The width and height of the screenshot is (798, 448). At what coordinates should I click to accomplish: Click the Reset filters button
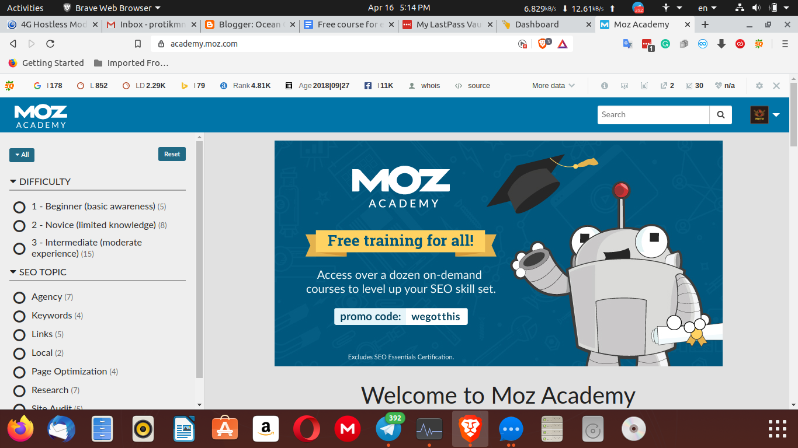point(172,154)
